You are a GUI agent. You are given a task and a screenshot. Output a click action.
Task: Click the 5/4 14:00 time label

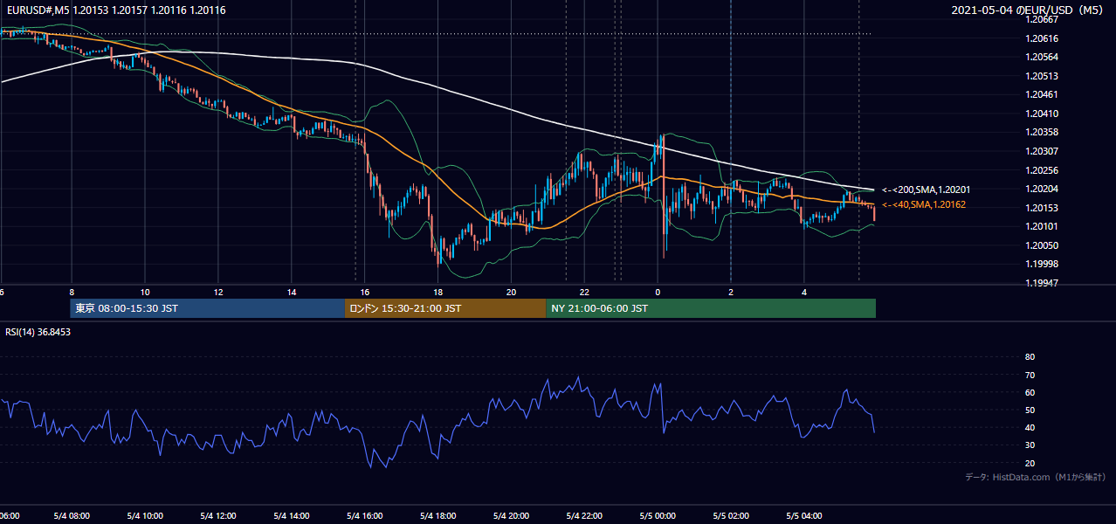click(292, 516)
